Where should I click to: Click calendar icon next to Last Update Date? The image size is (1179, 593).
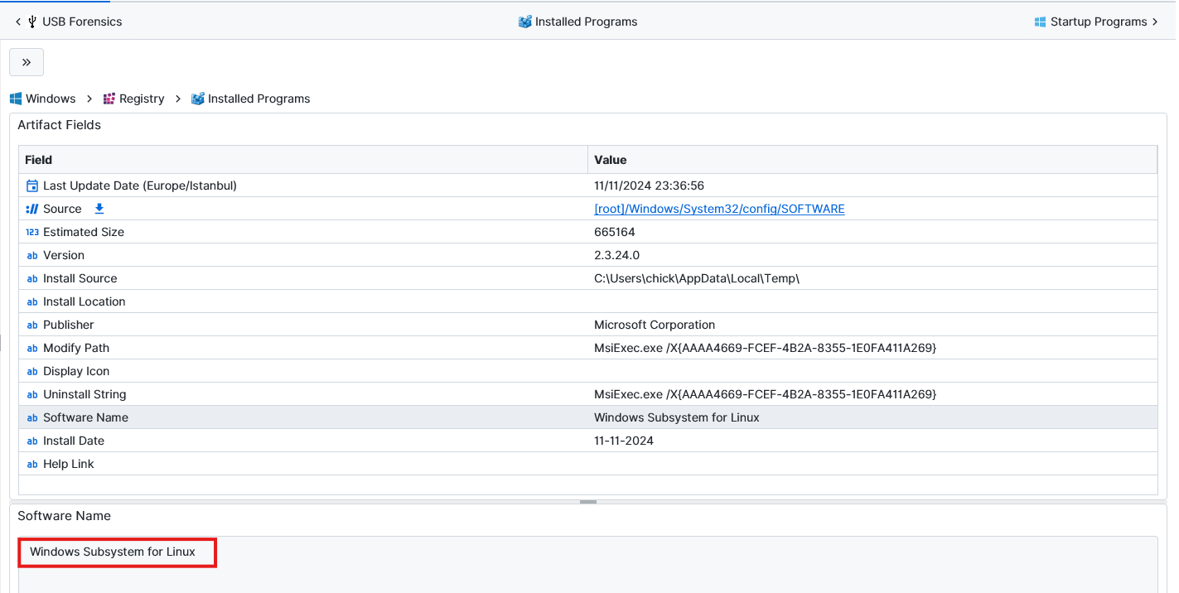[x=32, y=186]
